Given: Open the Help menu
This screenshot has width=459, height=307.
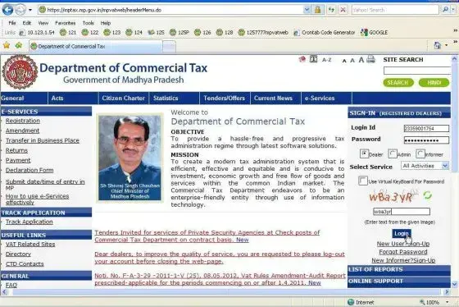Looking at the screenshot, I should (x=106, y=23).
